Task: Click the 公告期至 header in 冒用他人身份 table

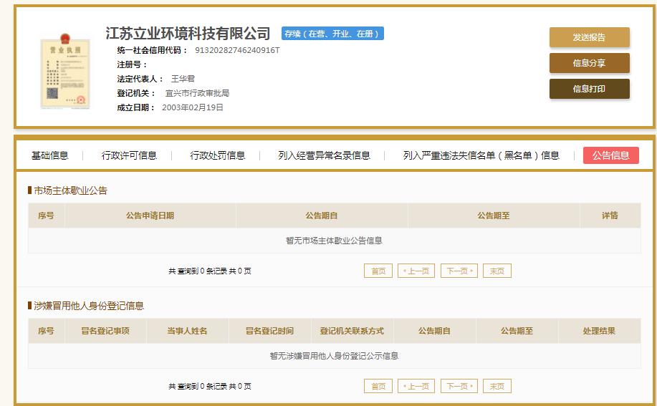Action: pos(517,331)
